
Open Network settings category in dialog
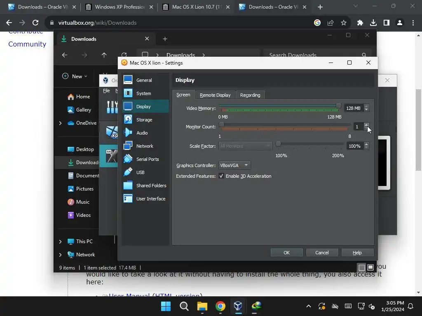(x=145, y=146)
